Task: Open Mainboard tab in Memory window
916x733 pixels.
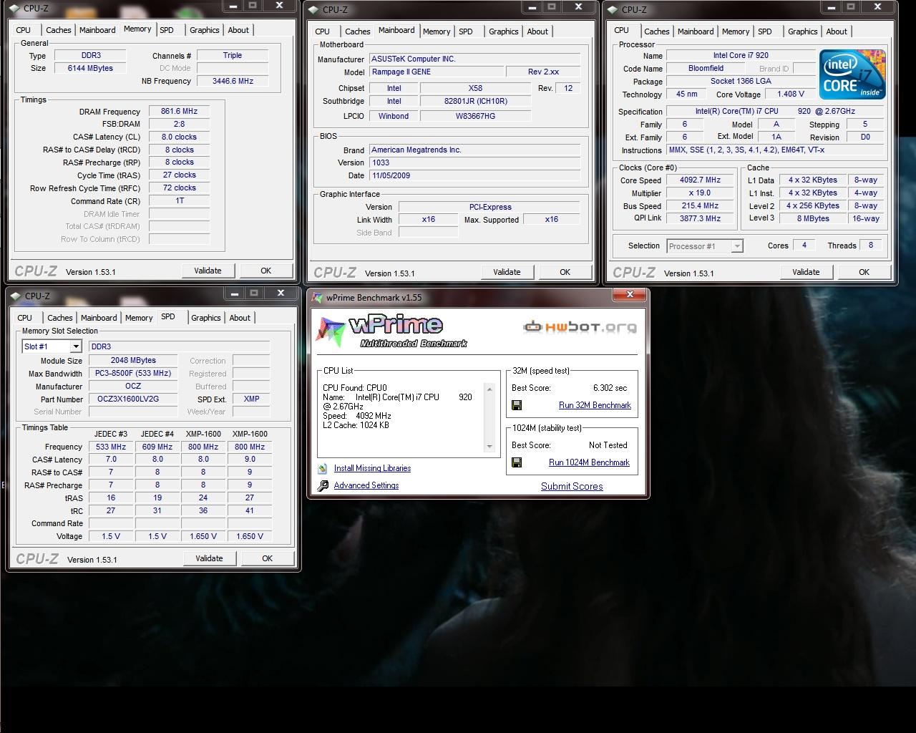Action: click(x=97, y=30)
